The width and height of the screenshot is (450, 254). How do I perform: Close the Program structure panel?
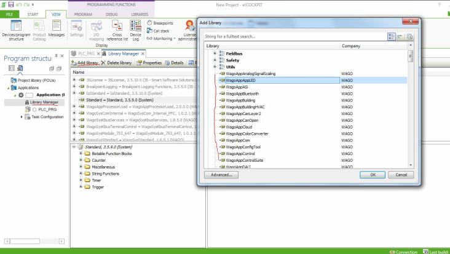(x=62, y=56)
